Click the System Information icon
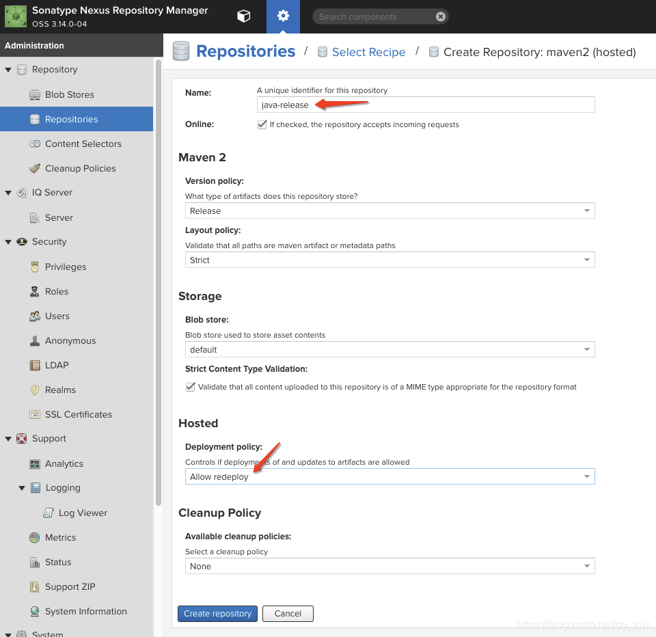The width and height of the screenshot is (656, 637). pos(35,612)
